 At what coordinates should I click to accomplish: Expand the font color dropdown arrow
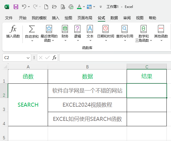[x=84, y=7]
